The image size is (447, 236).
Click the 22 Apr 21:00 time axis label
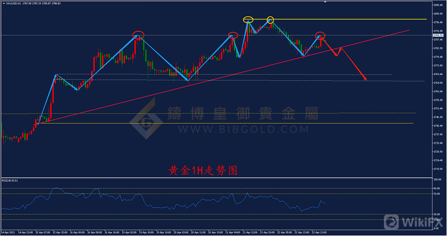pyautogui.click(x=319, y=232)
